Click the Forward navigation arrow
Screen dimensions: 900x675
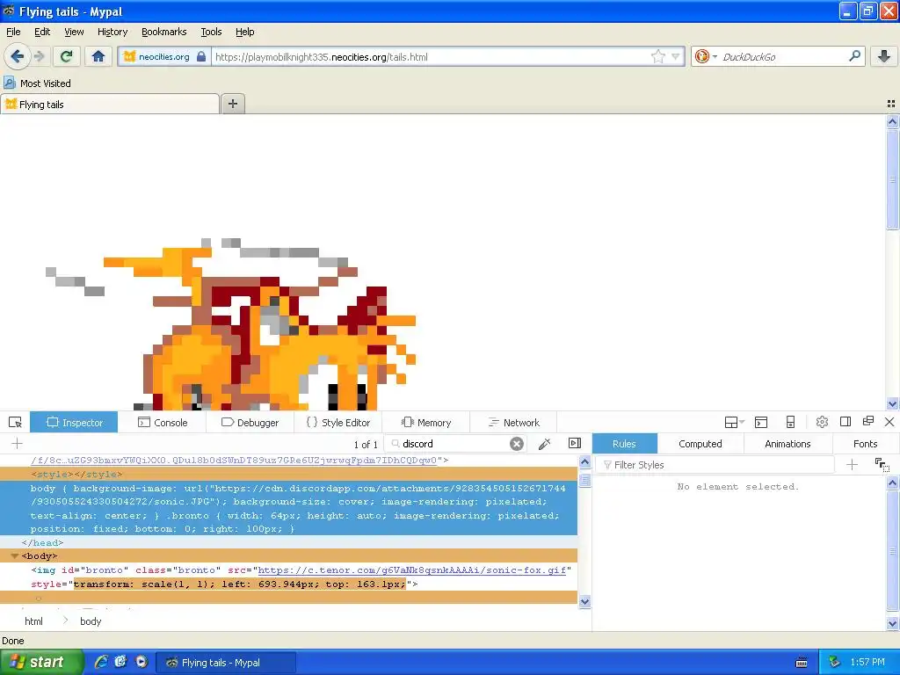(39, 56)
